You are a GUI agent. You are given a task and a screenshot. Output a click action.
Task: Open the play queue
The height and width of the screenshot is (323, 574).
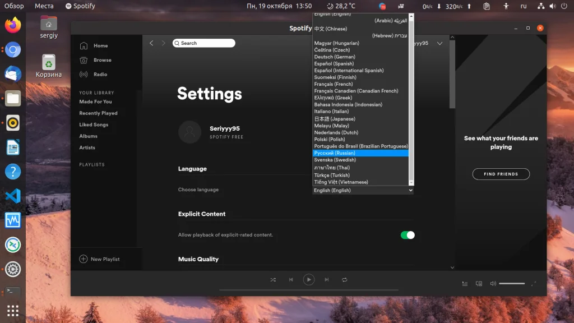click(x=465, y=284)
